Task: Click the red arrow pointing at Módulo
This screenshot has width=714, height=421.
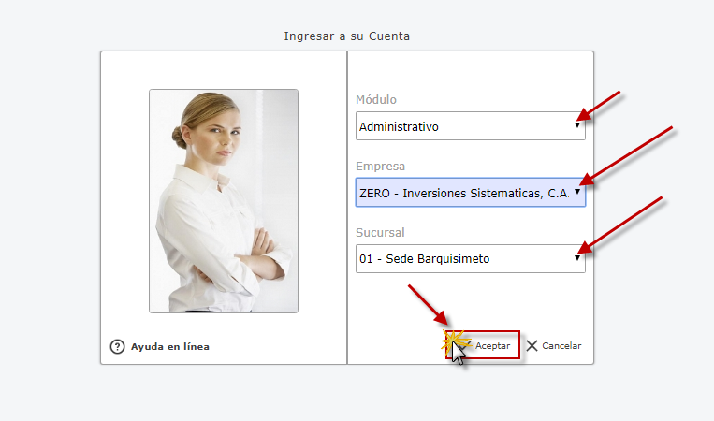Action: 600,105
